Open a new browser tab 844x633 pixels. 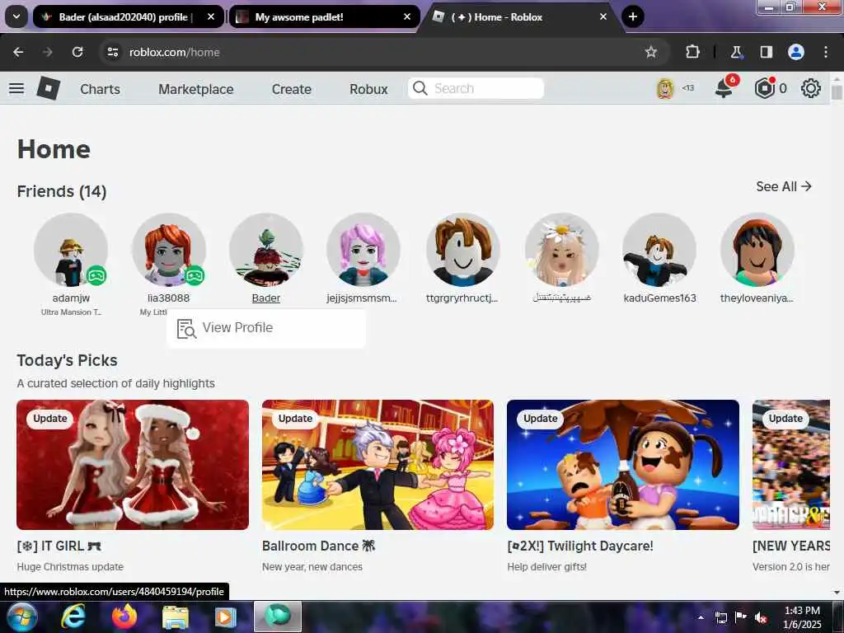pyautogui.click(x=633, y=16)
